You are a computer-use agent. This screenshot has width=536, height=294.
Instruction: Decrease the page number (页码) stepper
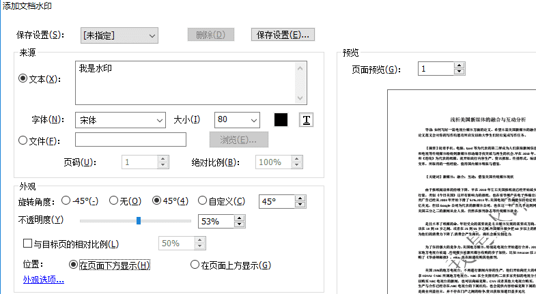[x=163, y=165]
